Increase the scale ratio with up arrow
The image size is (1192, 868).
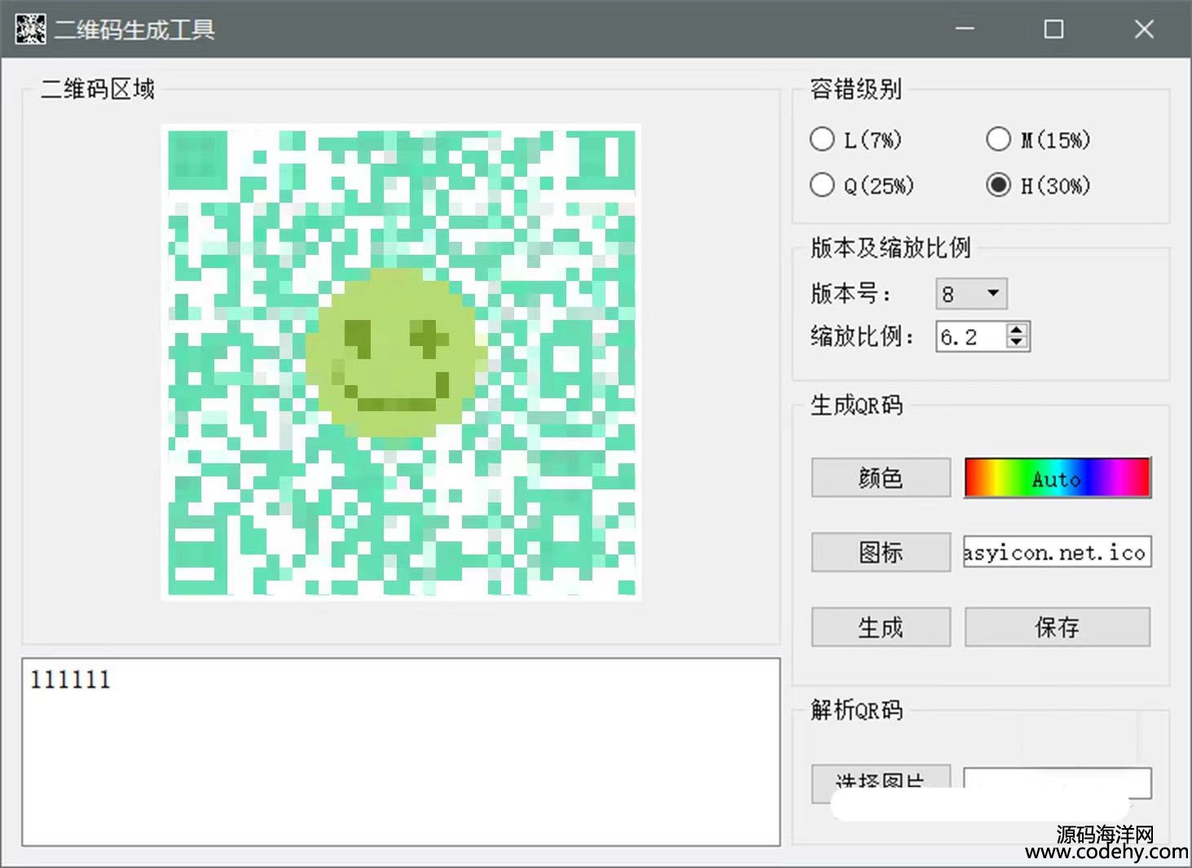1016,331
